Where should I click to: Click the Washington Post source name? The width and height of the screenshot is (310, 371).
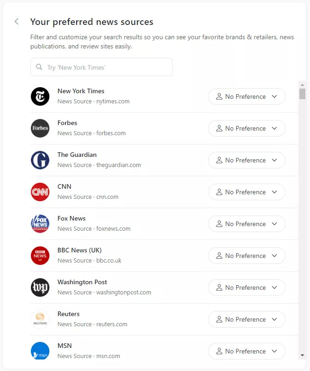pos(82,282)
